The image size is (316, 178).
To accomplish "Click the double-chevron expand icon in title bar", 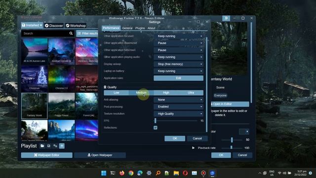I will (226, 18).
